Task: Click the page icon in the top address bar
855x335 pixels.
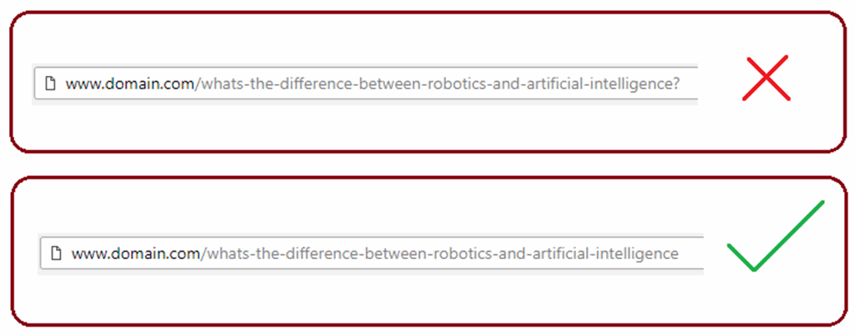Action: tap(50, 84)
